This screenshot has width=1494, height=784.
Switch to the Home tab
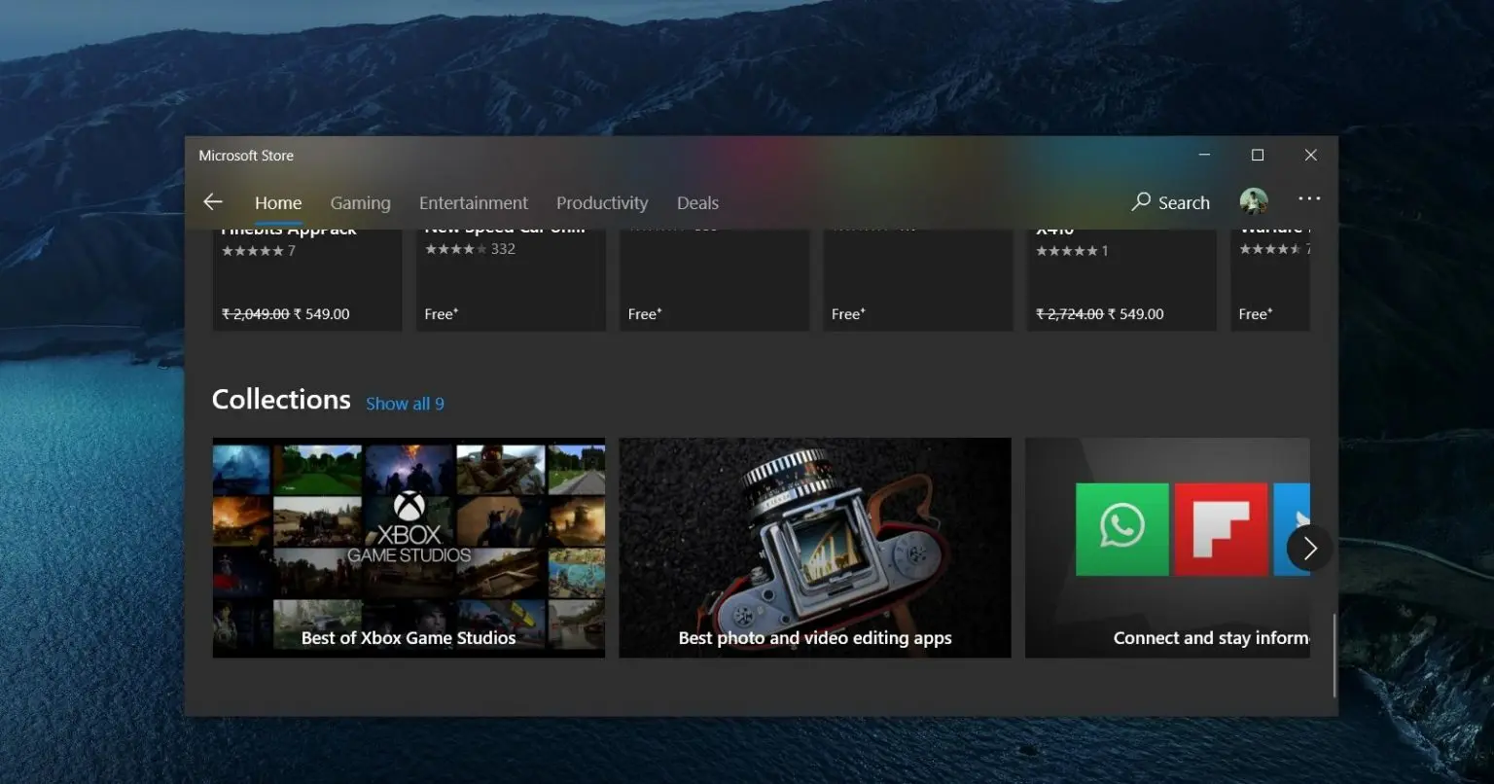pyautogui.click(x=278, y=203)
